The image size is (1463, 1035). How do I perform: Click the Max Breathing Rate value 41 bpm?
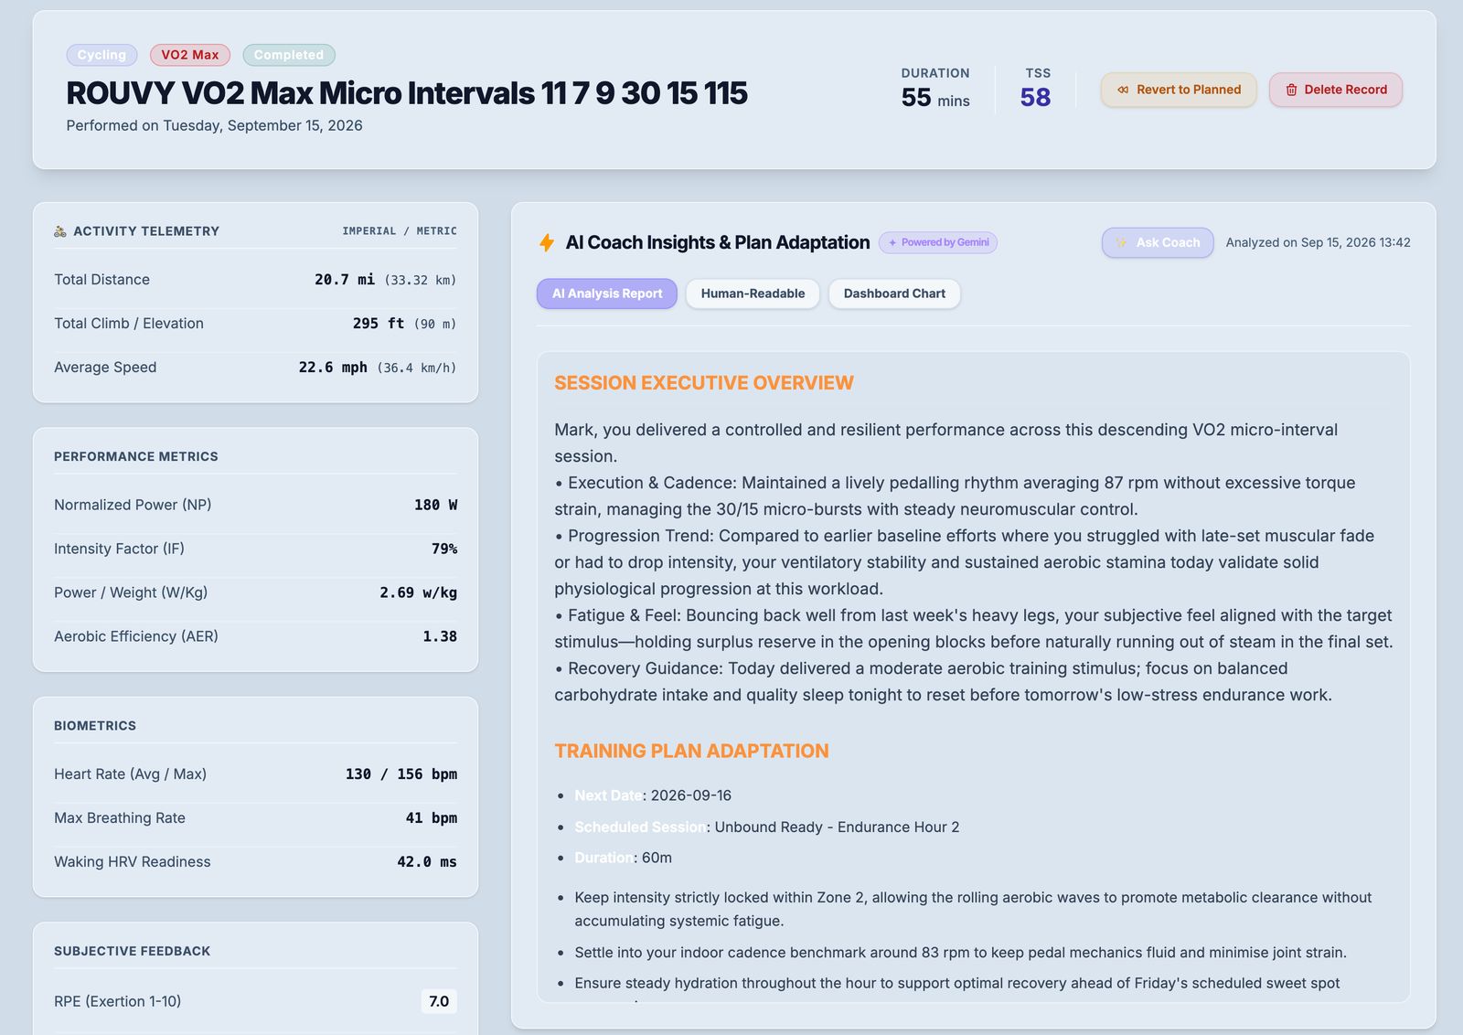(432, 818)
